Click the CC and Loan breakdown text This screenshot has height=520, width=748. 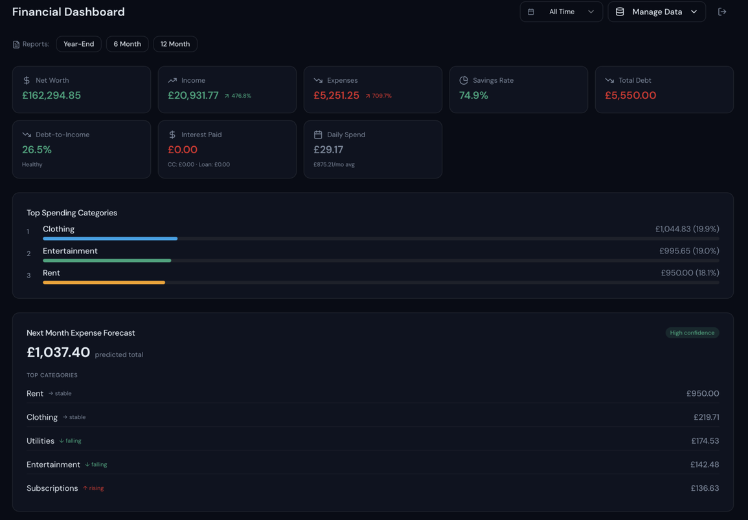click(199, 164)
